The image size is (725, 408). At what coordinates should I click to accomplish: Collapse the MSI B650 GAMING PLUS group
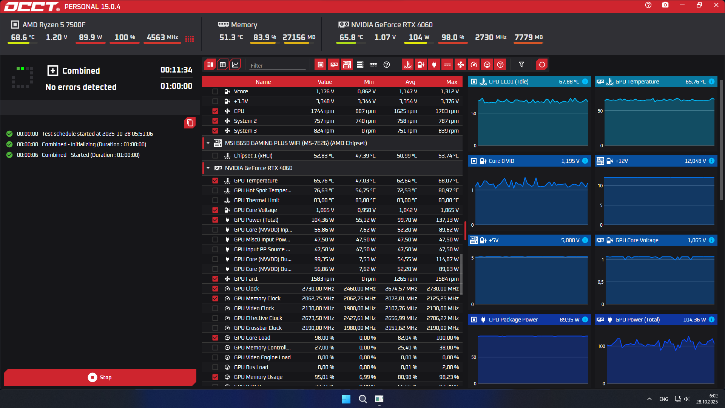point(208,143)
